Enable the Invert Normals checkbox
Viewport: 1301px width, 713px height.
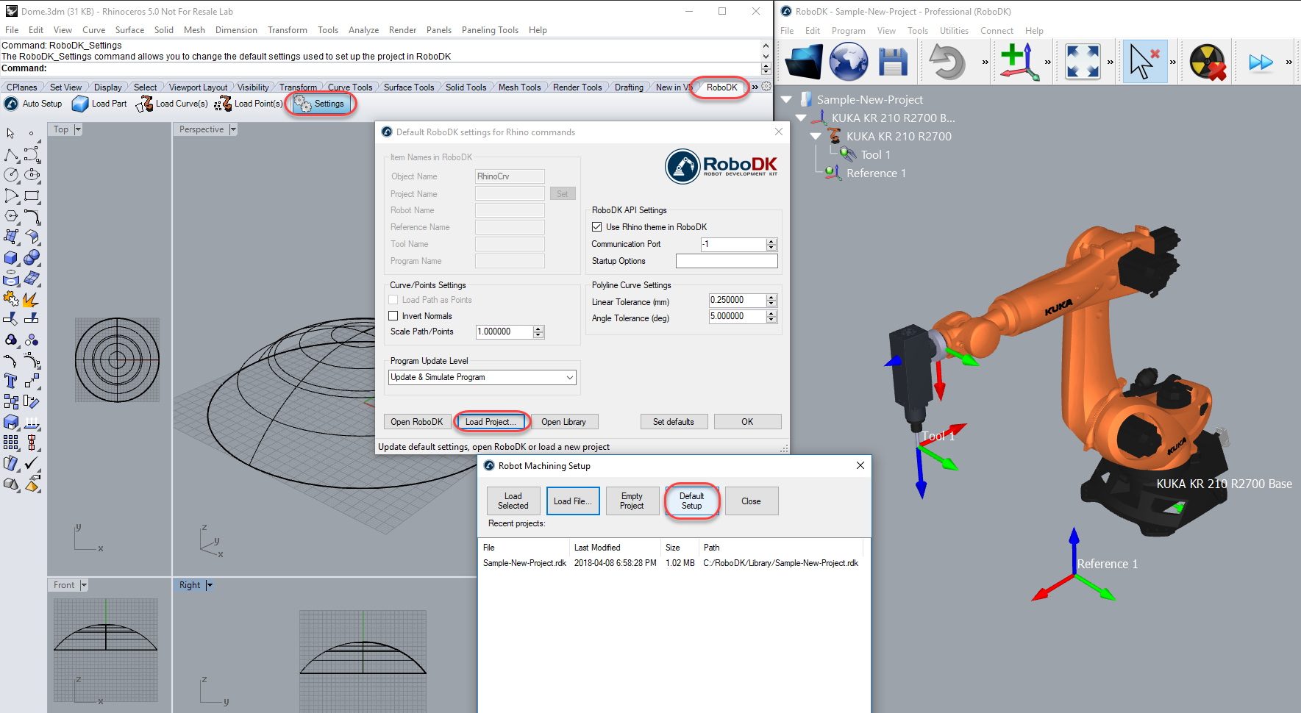point(394,315)
